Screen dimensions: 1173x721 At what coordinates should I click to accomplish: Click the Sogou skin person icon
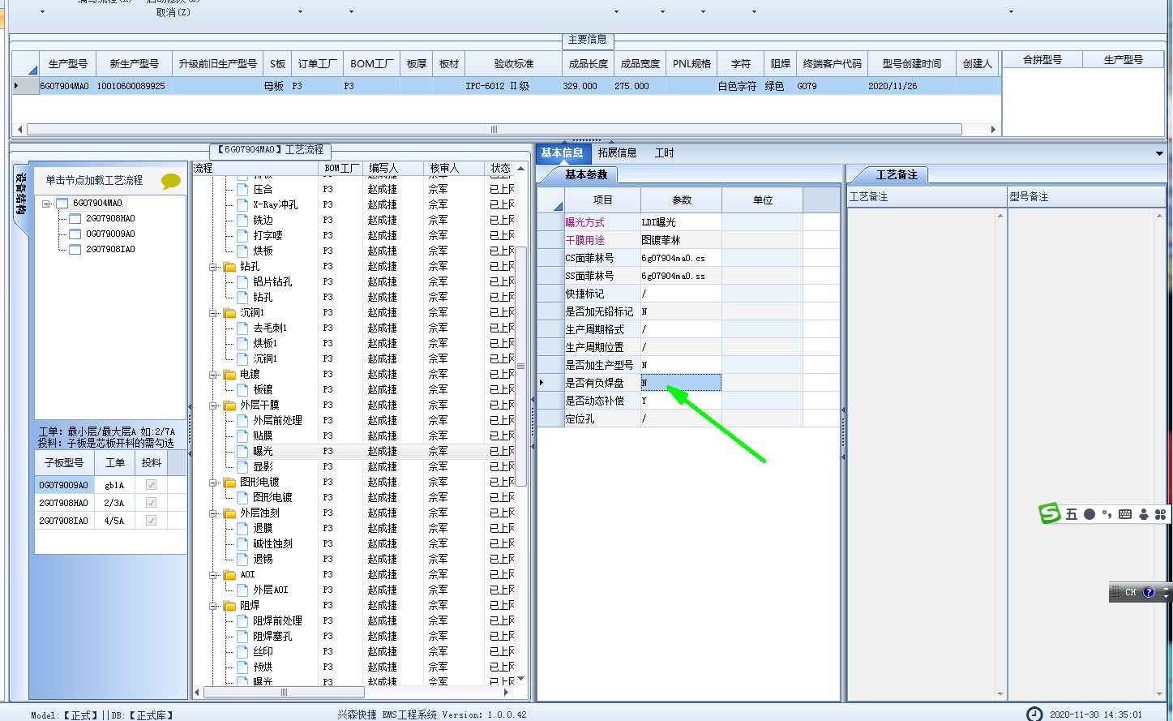point(1143,514)
